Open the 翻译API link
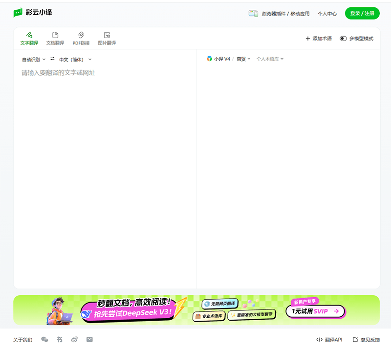Viewport: 391px width, 350px height. (329, 339)
